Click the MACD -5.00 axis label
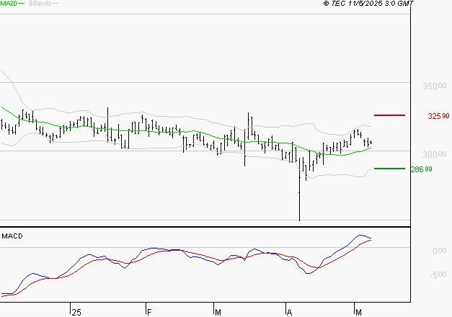Viewport: 452px width, 317px height. pos(437,274)
